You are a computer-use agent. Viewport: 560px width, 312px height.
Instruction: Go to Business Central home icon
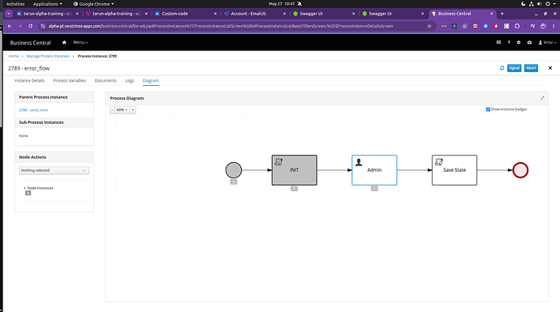(64, 42)
